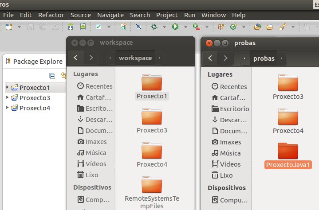Click the Save toolbar icon
The image size is (319, 210).
point(30,27)
